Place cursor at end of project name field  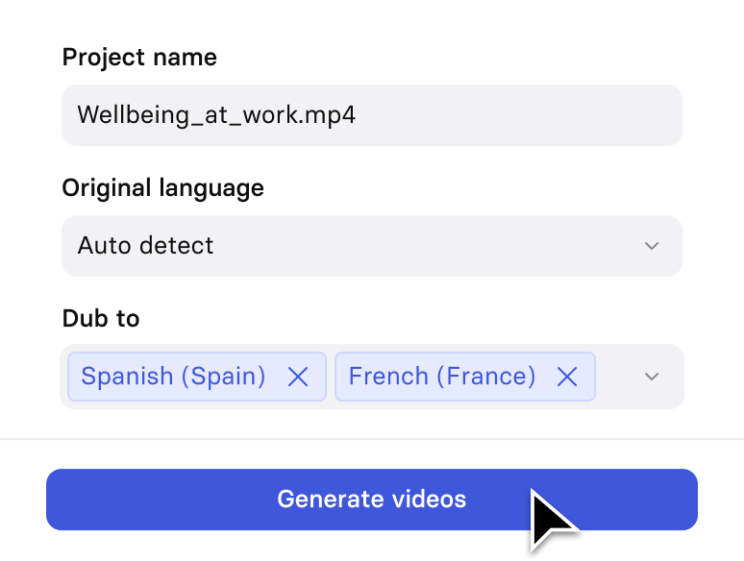(517, 115)
